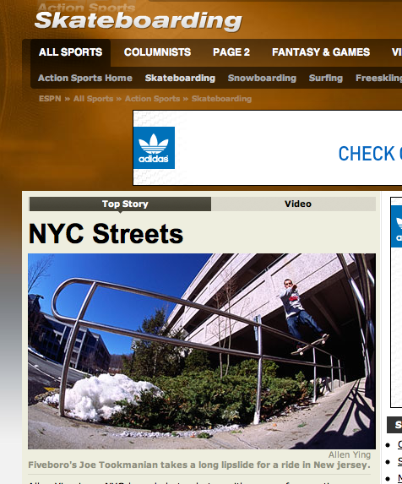Go to Page 2 section
Screen dimensions: 402x484
231,52
